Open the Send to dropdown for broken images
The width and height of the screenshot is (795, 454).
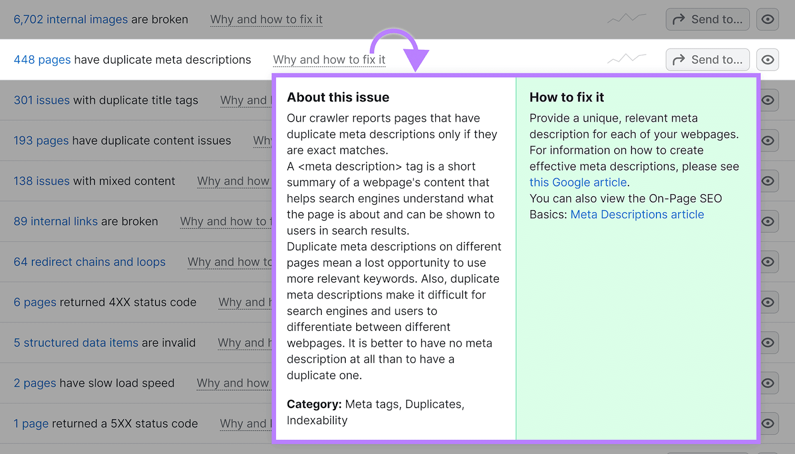click(707, 19)
